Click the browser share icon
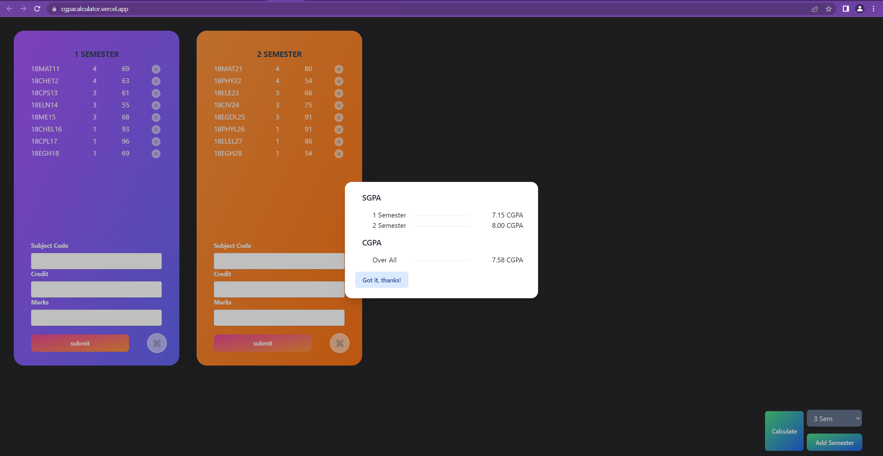The width and height of the screenshot is (883, 456). click(x=815, y=9)
